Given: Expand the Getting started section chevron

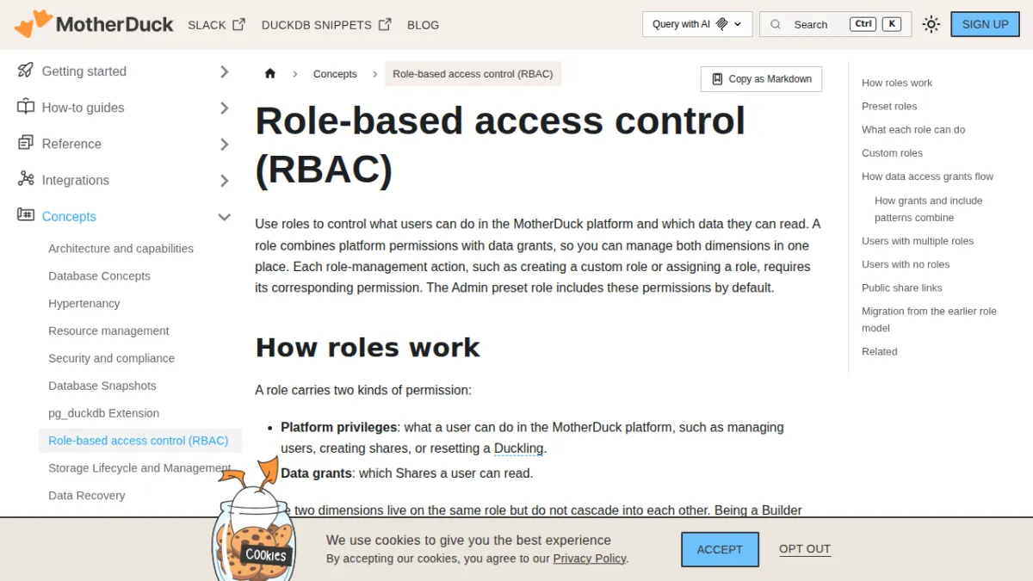Looking at the screenshot, I should pos(225,71).
